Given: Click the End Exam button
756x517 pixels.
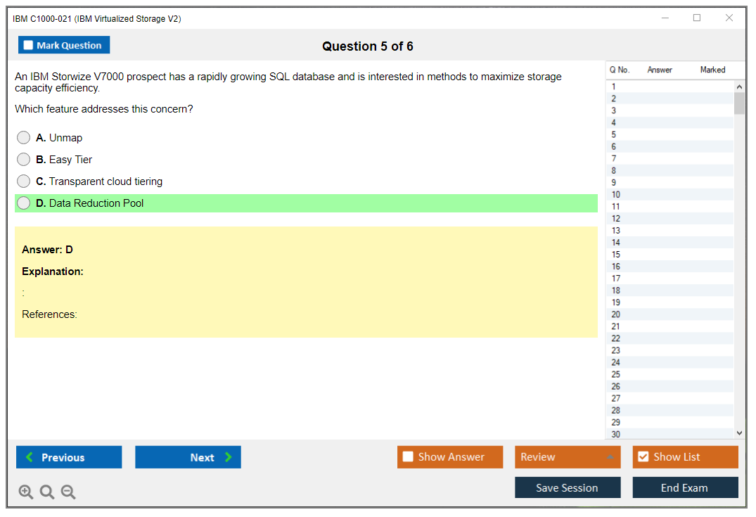Looking at the screenshot, I should pos(685,487).
